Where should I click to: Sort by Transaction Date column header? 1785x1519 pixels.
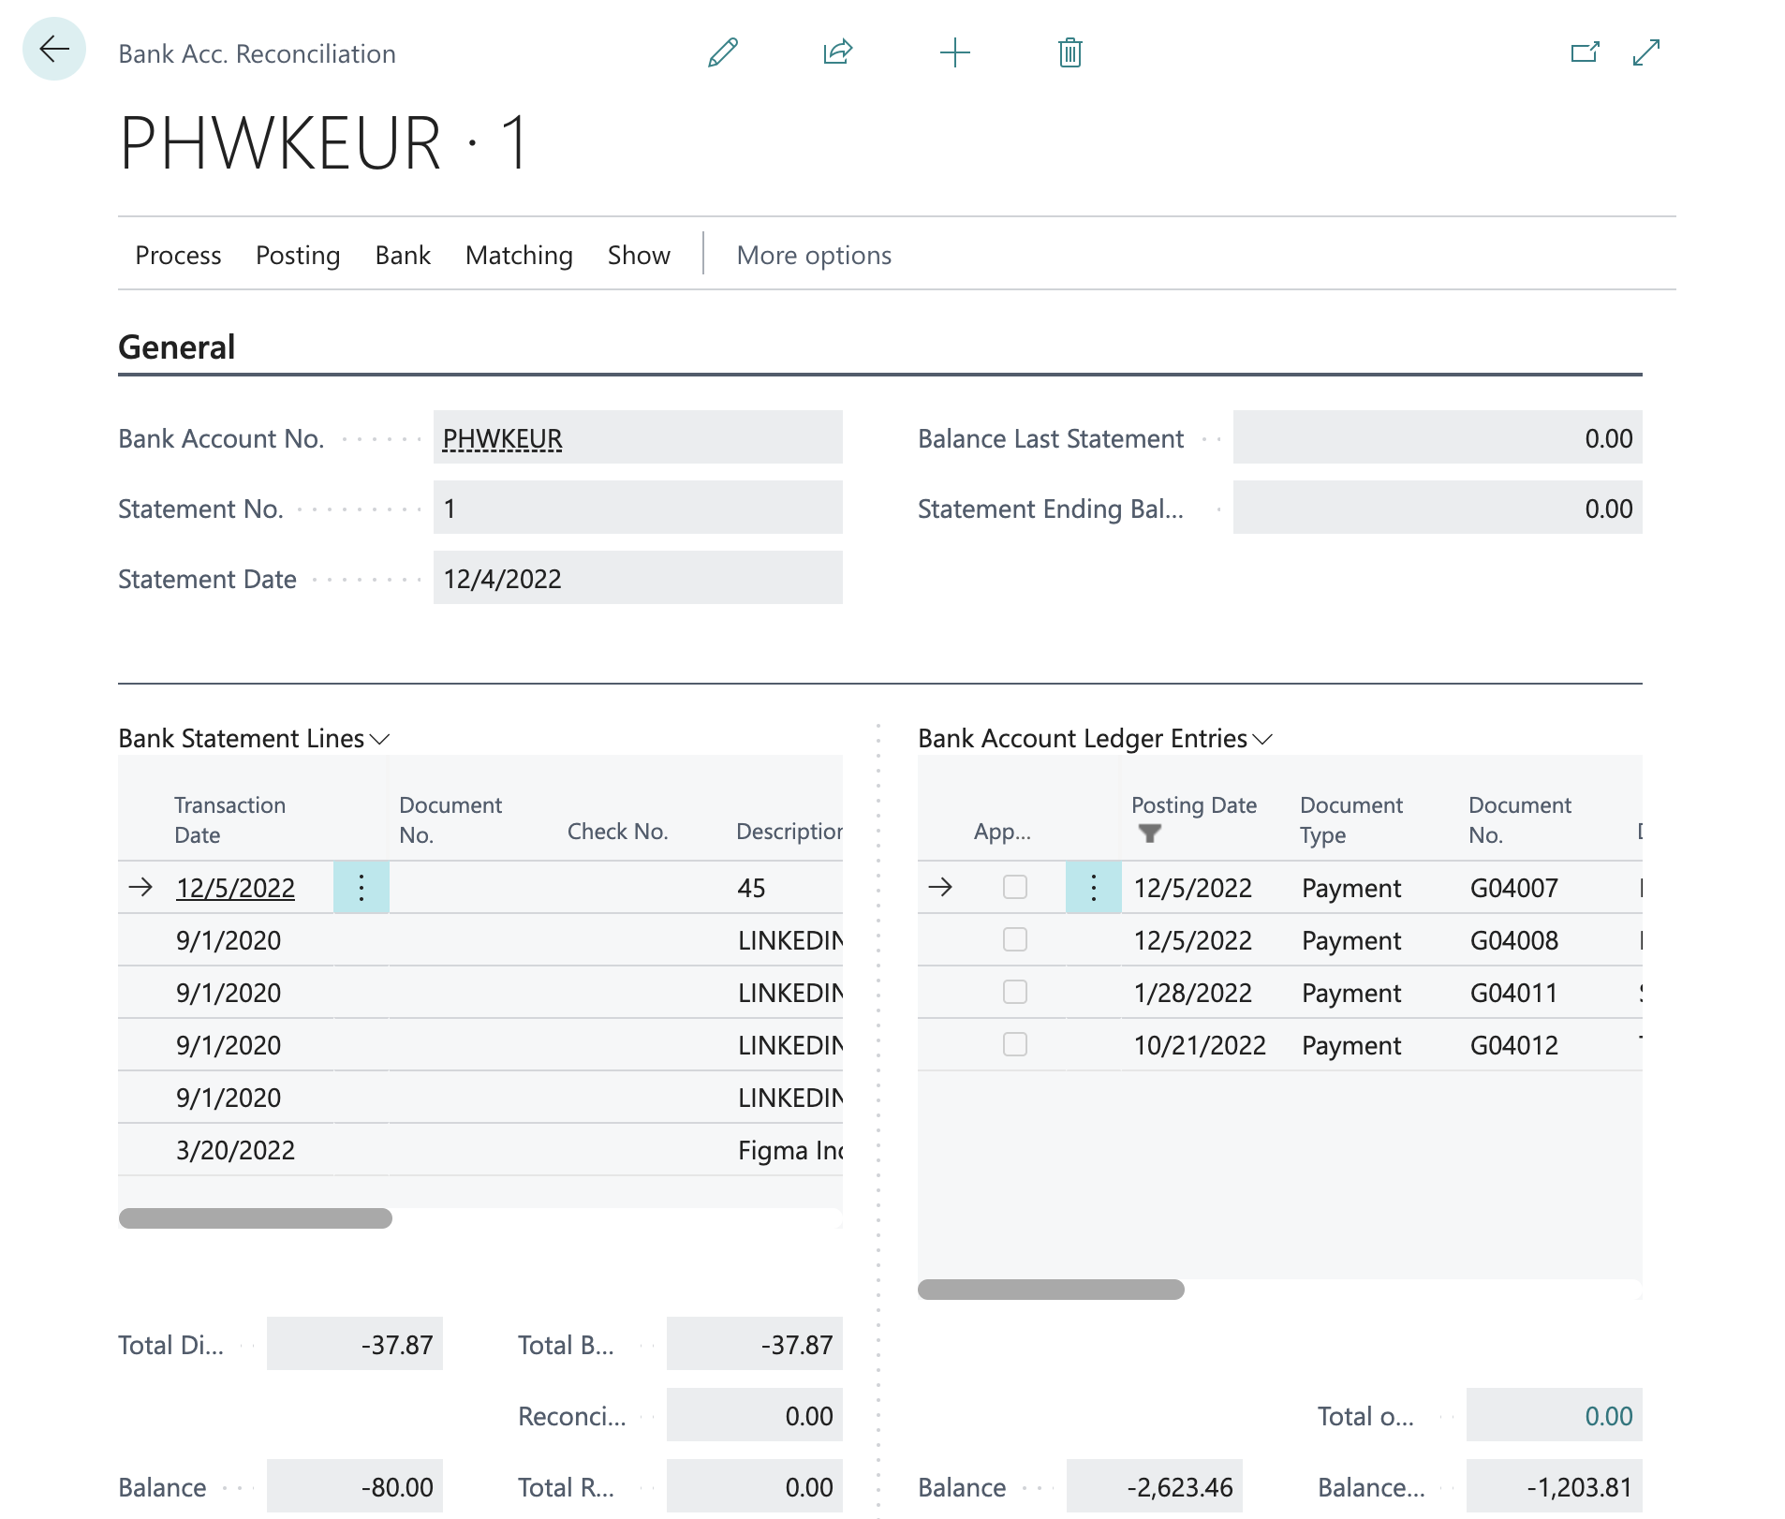pos(229,819)
